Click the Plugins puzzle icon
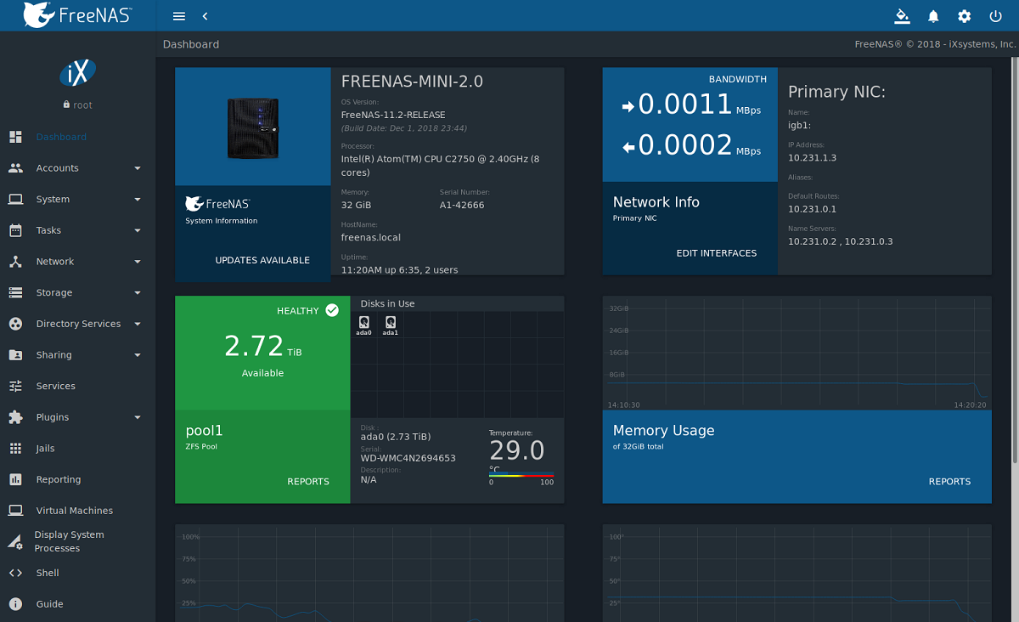Image resolution: width=1019 pixels, height=622 pixels. [15, 417]
